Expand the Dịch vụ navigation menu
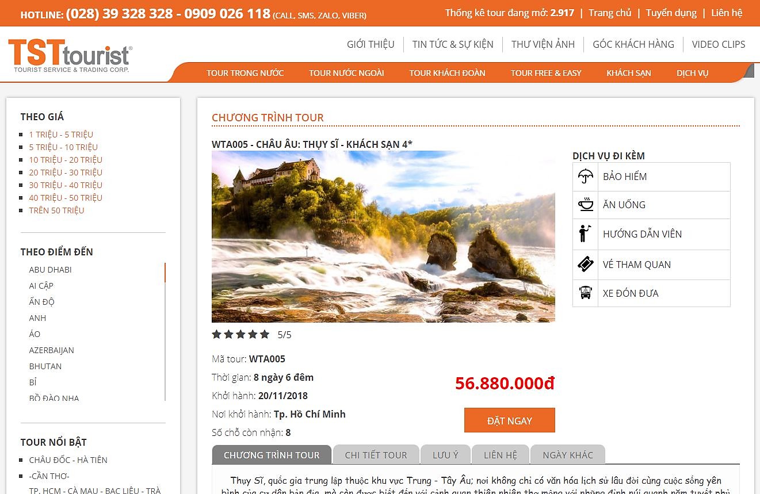This screenshot has width=760, height=494. pyautogui.click(x=692, y=73)
